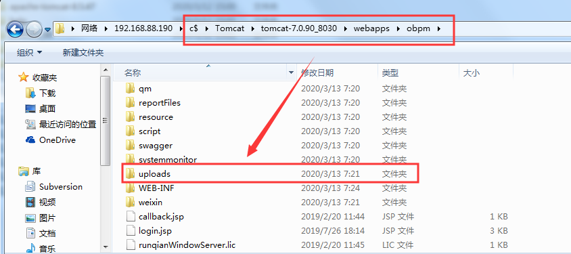Image resolution: width=571 pixels, height=254 pixels.
Task: Click the systemmonitor folder icon
Action: 131,159
